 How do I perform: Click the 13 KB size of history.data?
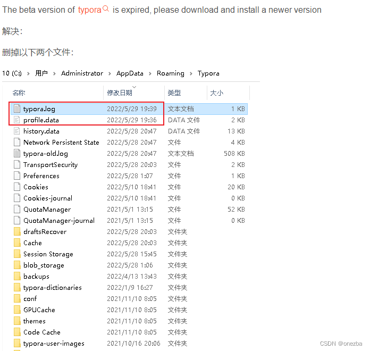pyautogui.click(x=236, y=131)
